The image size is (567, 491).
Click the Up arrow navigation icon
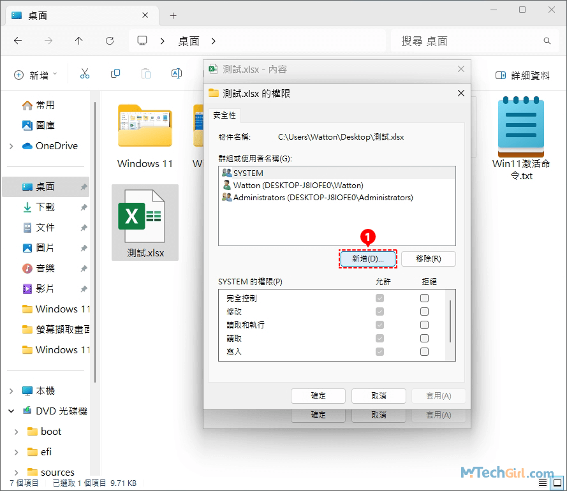(x=78, y=41)
